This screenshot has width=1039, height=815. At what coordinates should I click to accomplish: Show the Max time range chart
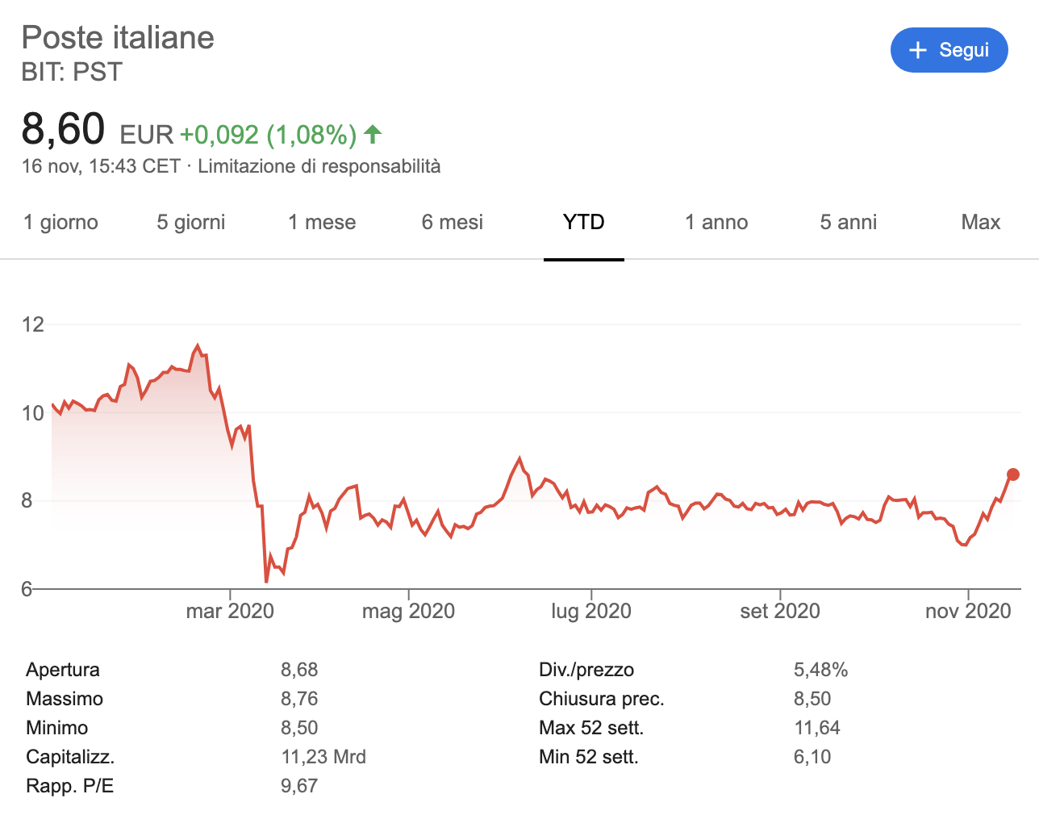980,222
